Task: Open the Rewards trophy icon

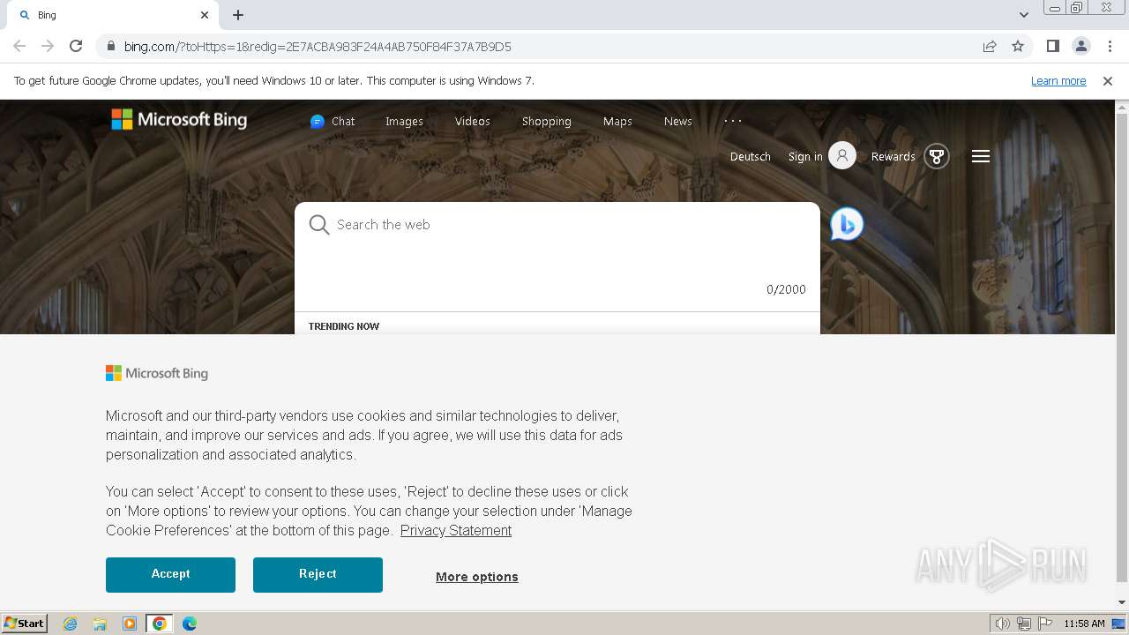Action: [x=937, y=157]
